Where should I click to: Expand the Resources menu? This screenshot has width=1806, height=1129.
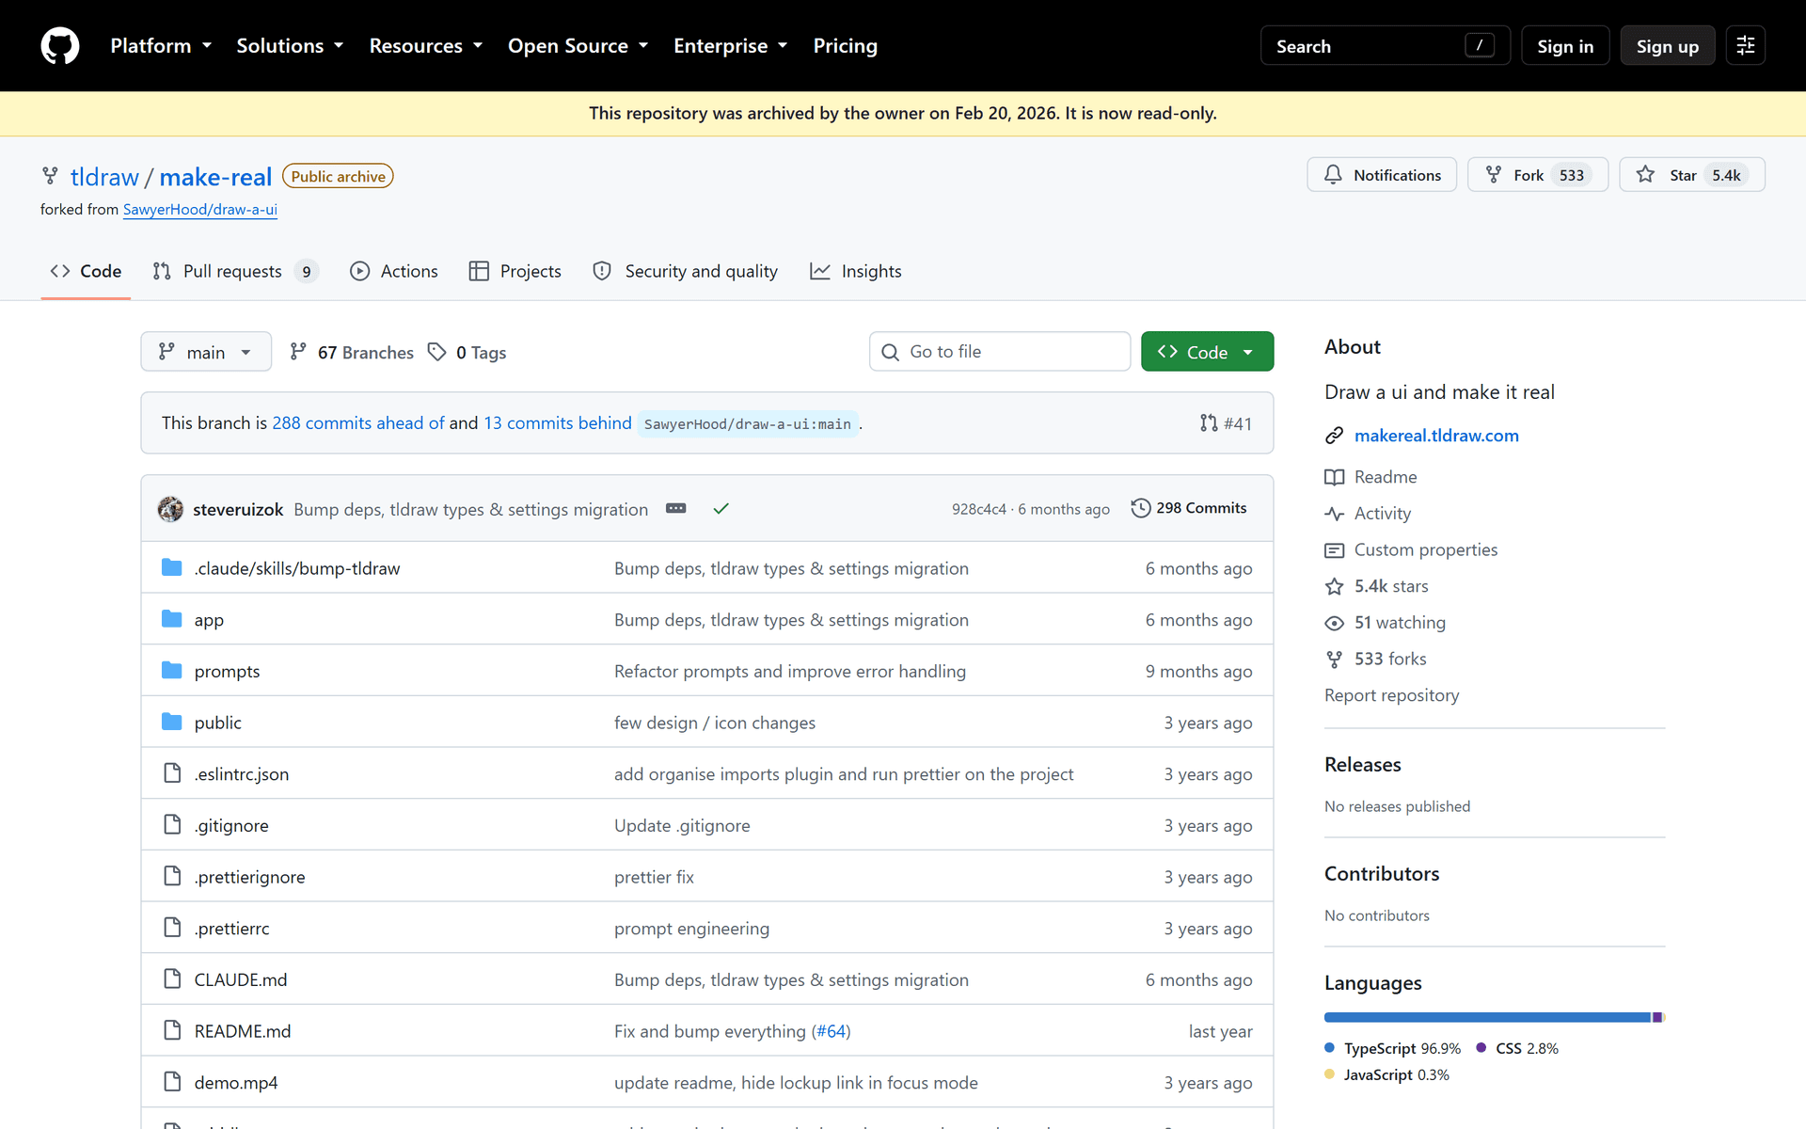pyautogui.click(x=425, y=45)
